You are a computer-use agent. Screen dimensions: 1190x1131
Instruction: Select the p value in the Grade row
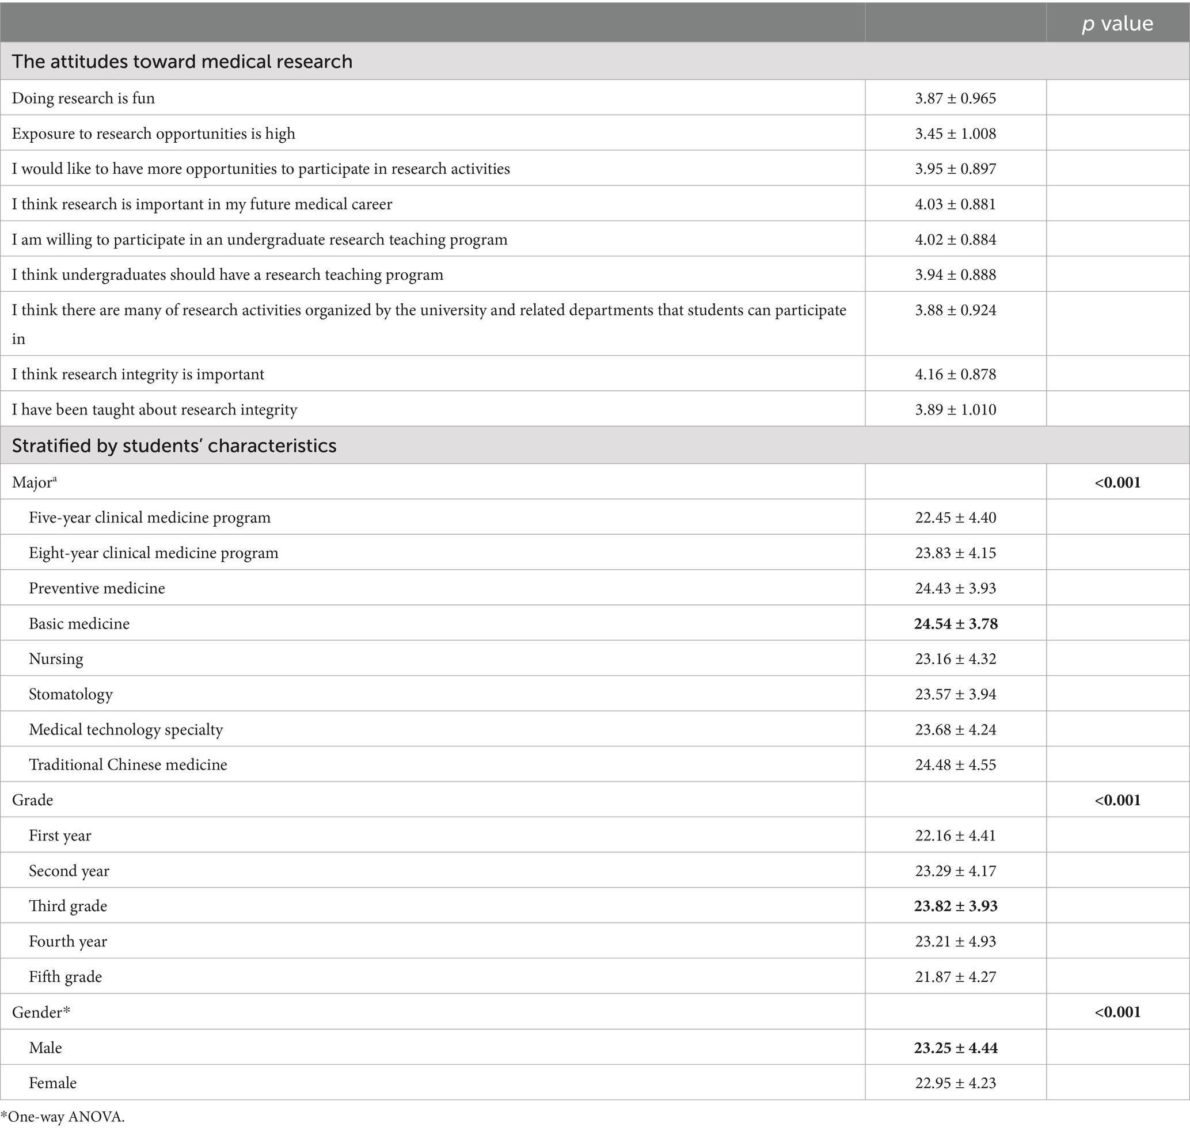point(1117,801)
